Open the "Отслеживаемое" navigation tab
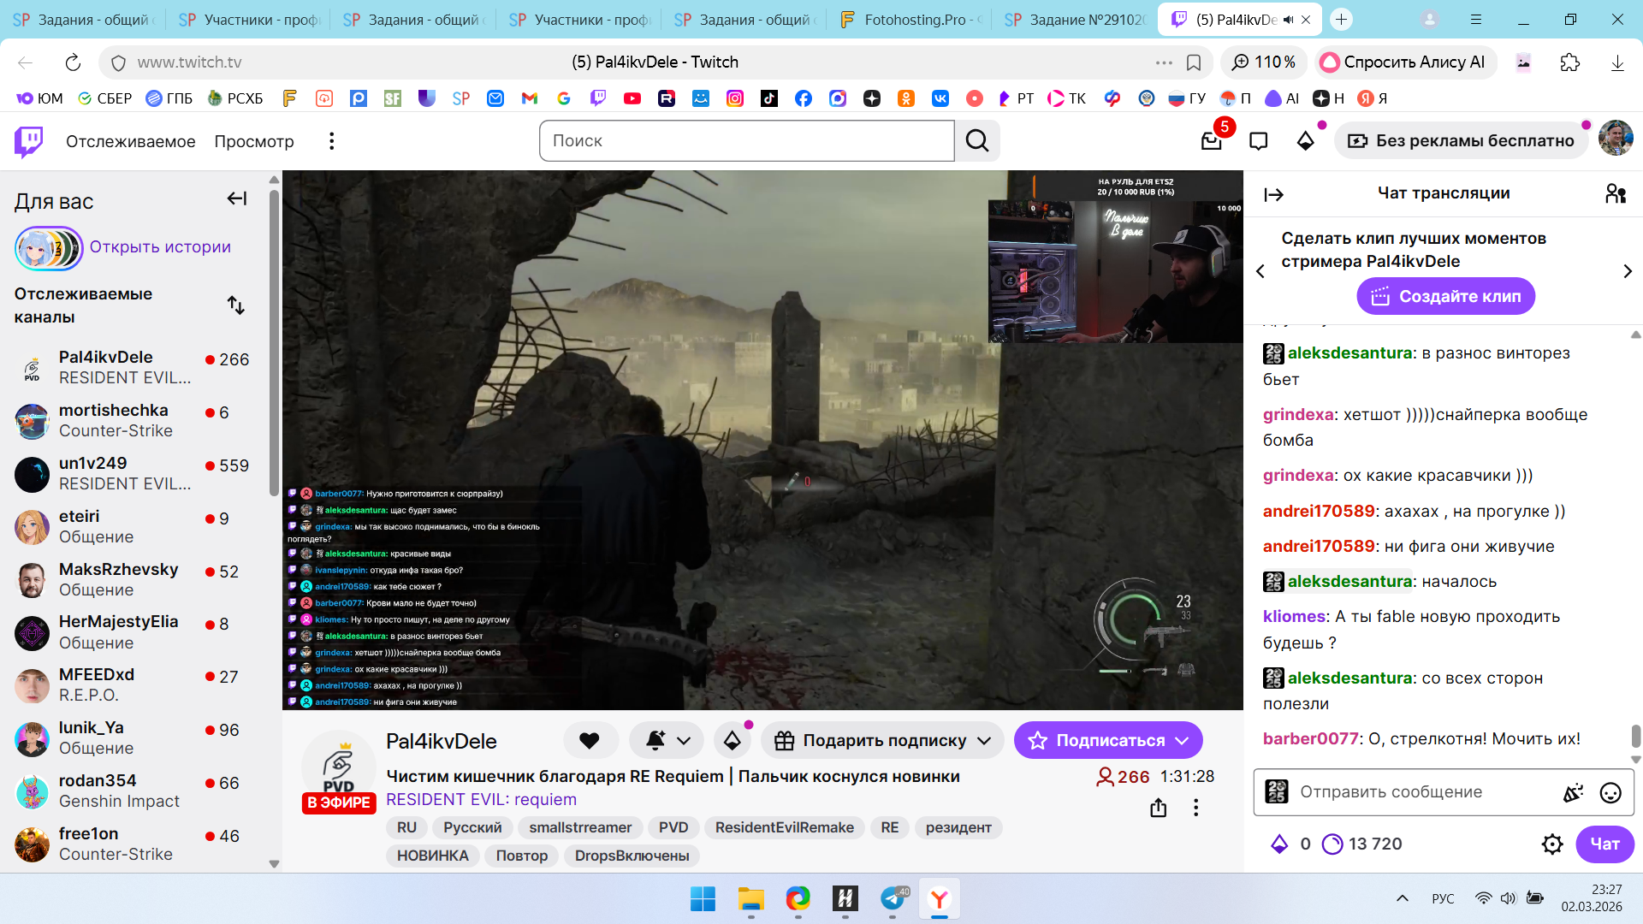 (x=130, y=141)
